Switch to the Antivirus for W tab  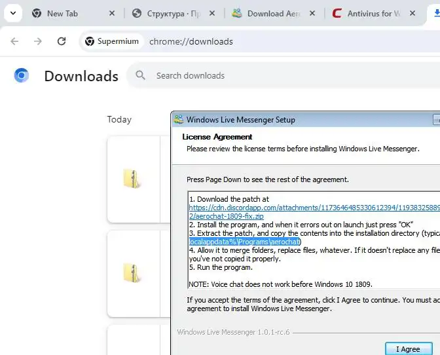click(x=374, y=13)
